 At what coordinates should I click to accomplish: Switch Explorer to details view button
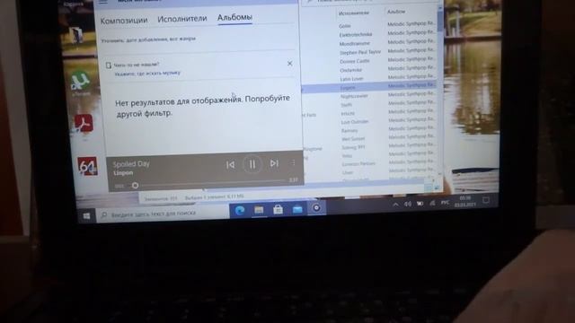pyautogui.click(x=429, y=188)
